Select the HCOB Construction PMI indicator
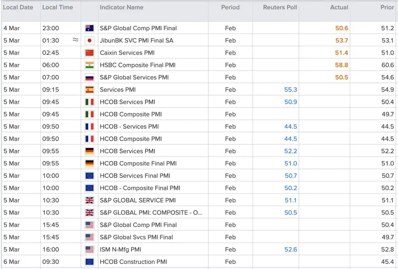 133,262
